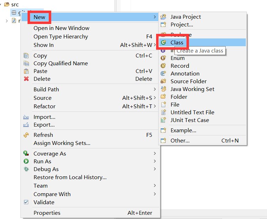Screen dimensions: 267x219
Task: Expand the Build Path submenu arrow
Action: 155,89
